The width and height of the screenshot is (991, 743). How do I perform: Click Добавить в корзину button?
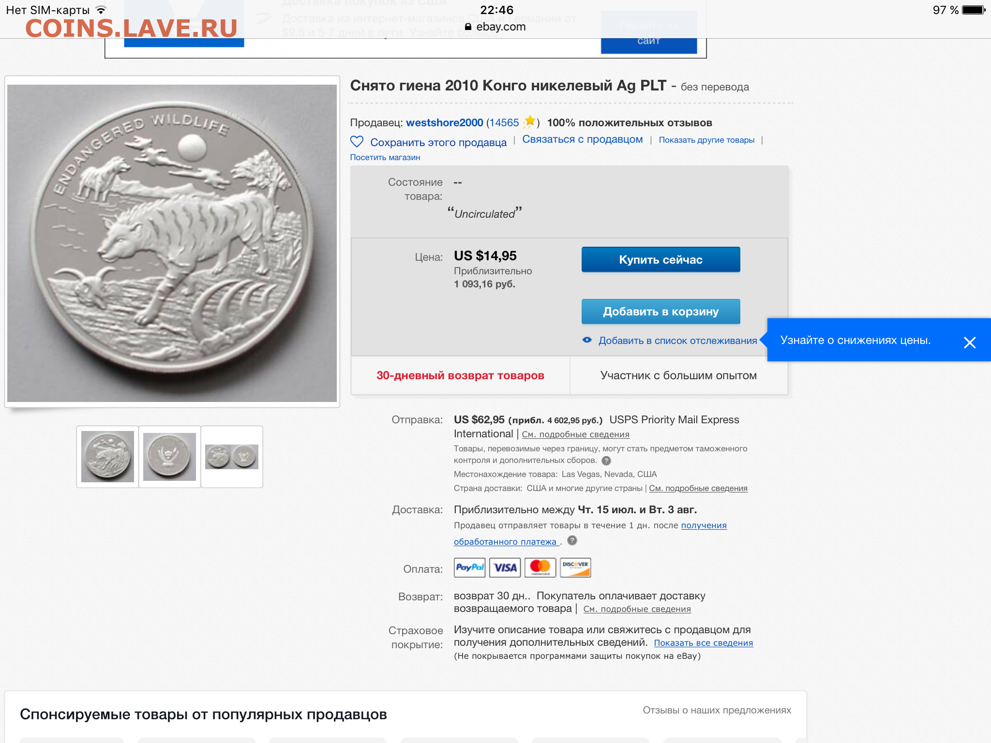pyautogui.click(x=661, y=312)
